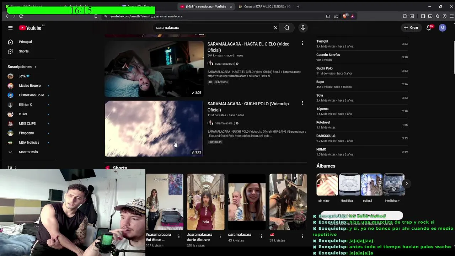
Task: Open options menu for GUCHI POLO video
Action: (302, 103)
